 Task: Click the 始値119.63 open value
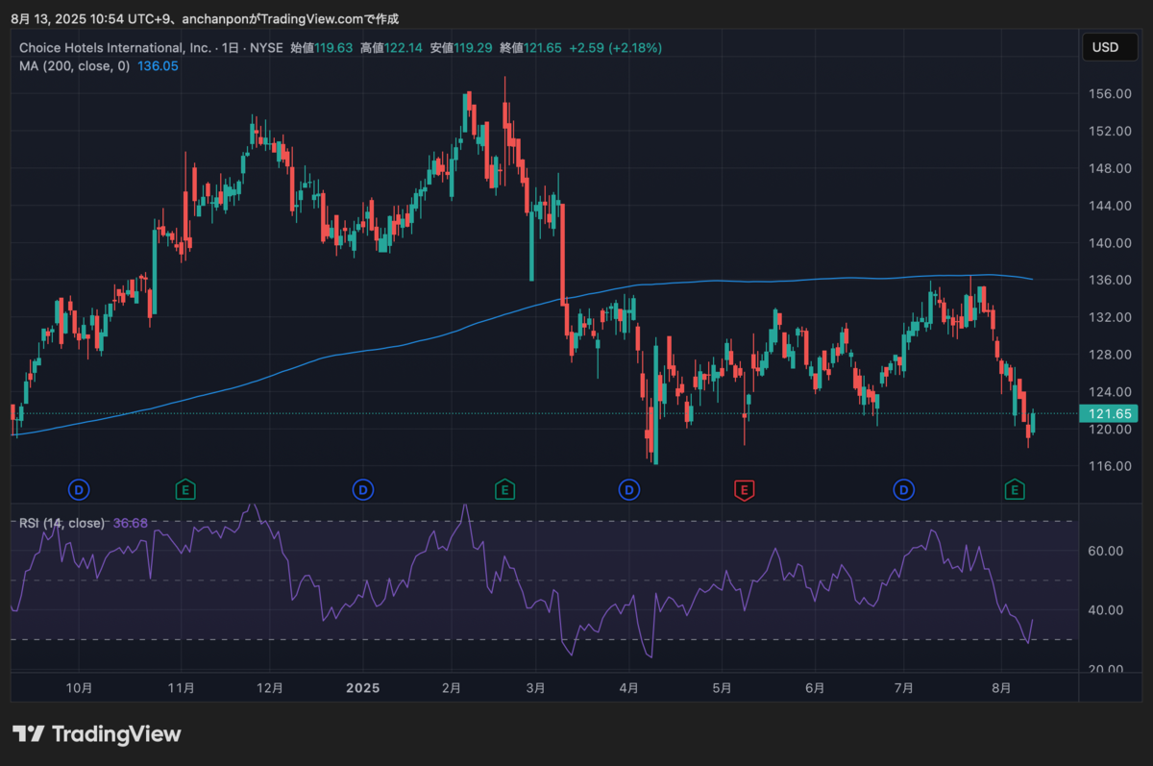coord(322,47)
